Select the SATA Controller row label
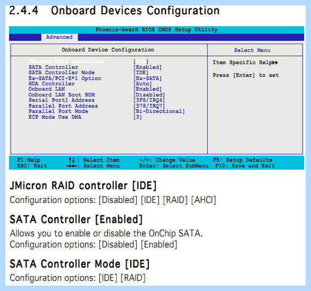Image resolution: width=311 pixels, height=291 pixels. 53,67
